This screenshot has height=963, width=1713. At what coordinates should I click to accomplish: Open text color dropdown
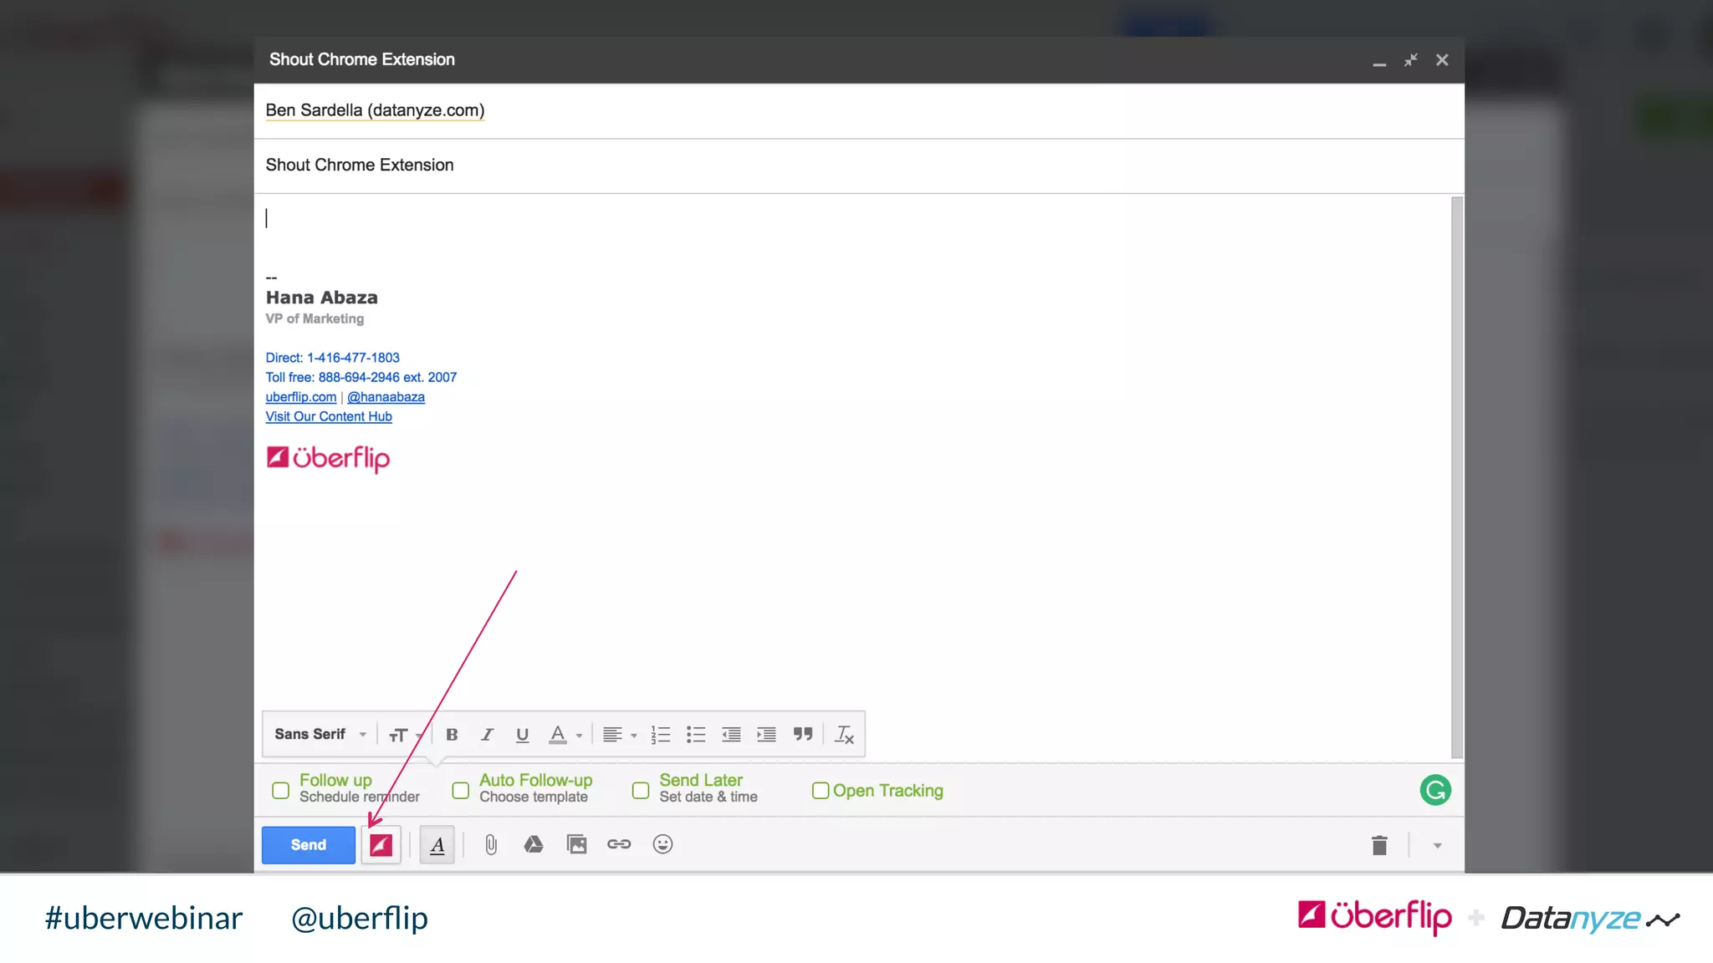click(x=565, y=734)
